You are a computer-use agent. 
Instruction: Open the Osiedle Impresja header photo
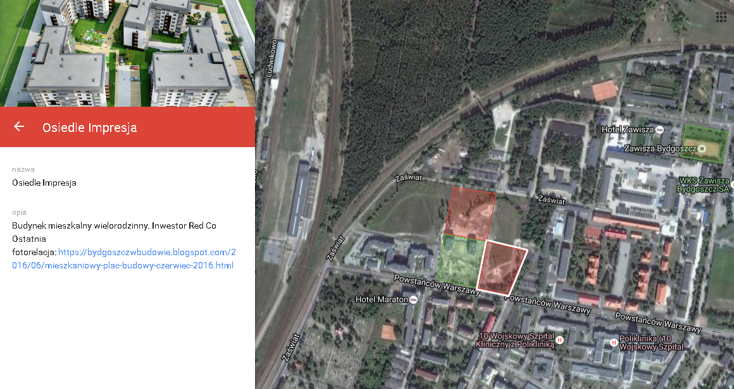(127, 53)
